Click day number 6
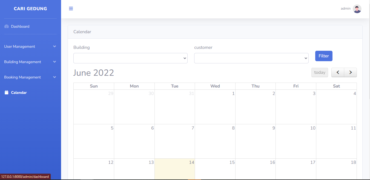Screen dimensions: 370x180 pos(153,128)
